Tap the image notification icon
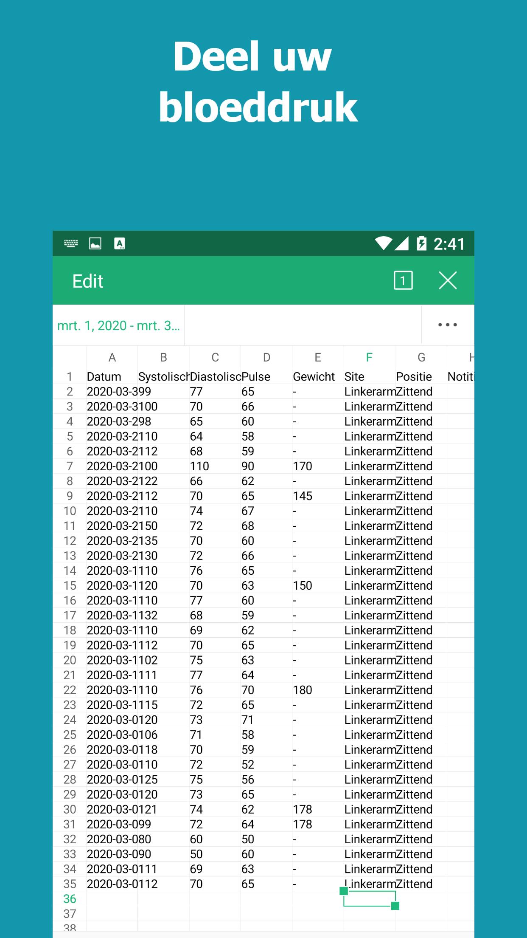The height and width of the screenshot is (938, 527). pos(95,243)
